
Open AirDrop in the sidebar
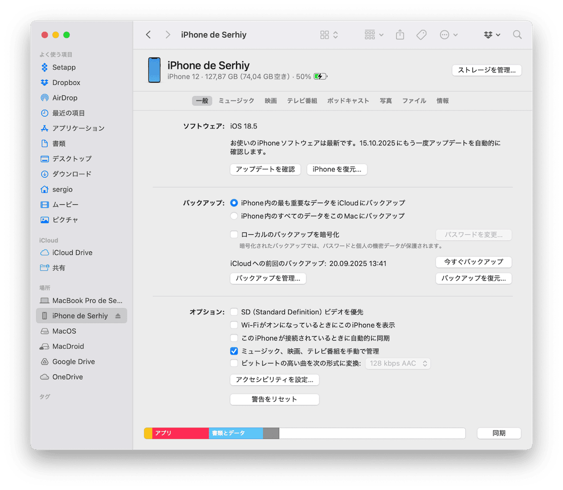(64, 98)
